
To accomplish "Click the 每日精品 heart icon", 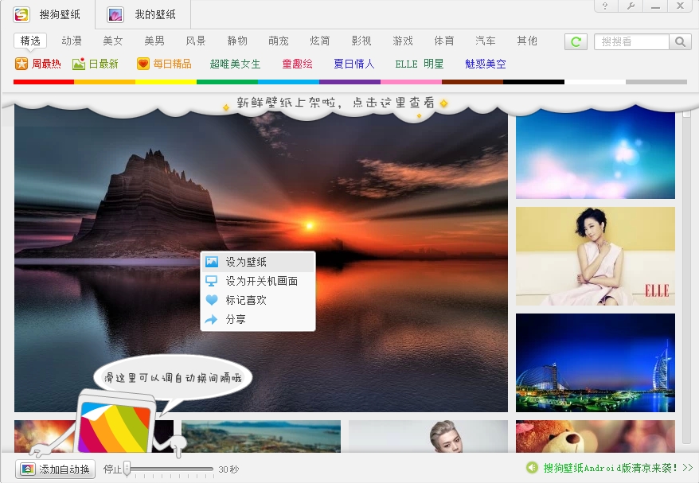I will pos(143,64).
